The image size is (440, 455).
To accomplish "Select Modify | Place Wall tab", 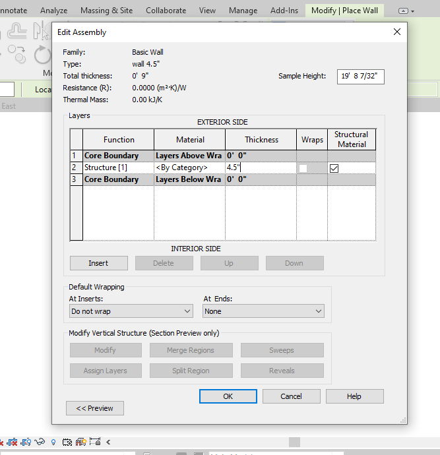I will [344, 11].
